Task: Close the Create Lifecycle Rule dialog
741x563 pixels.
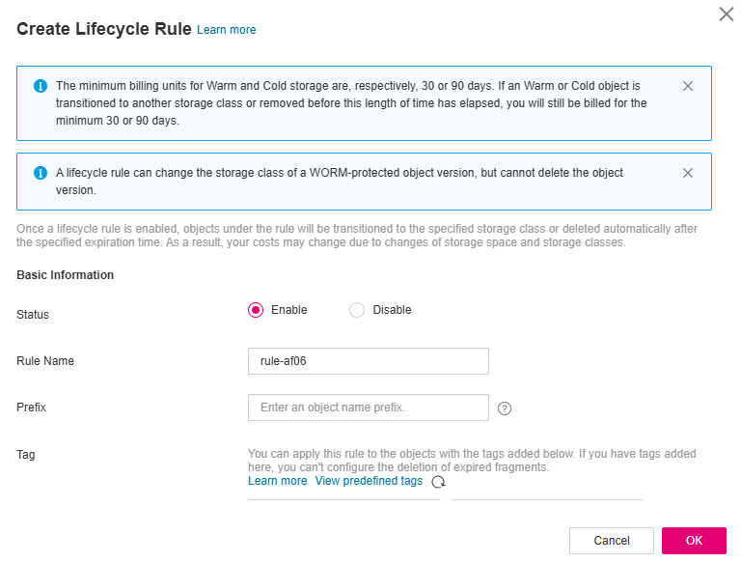Action: click(726, 14)
